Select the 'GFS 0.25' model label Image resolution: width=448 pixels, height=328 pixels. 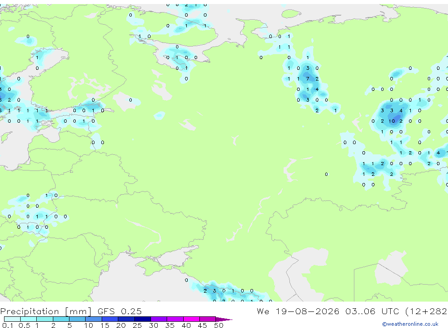point(120,311)
